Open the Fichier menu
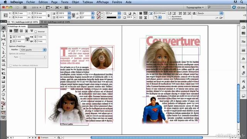Screen dimensions: 247x139 (31, 2)
